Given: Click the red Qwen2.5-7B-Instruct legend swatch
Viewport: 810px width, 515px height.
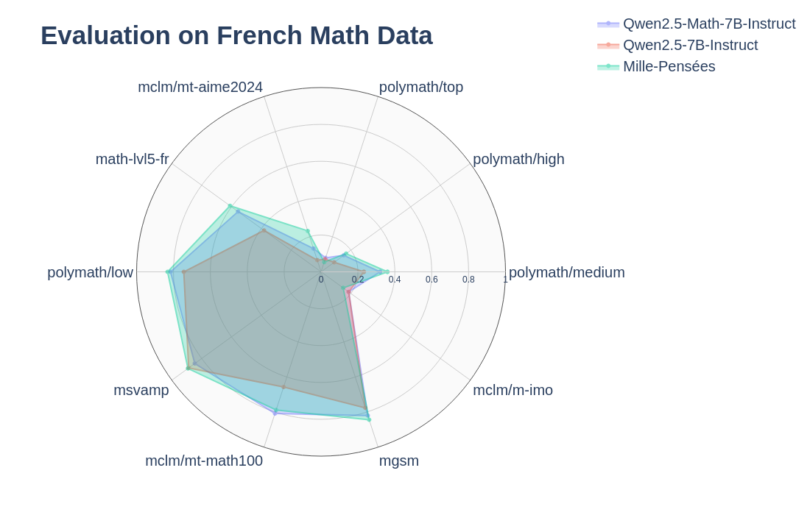Looking at the screenshot, I should pyautogui.click(x=608, y=46).
